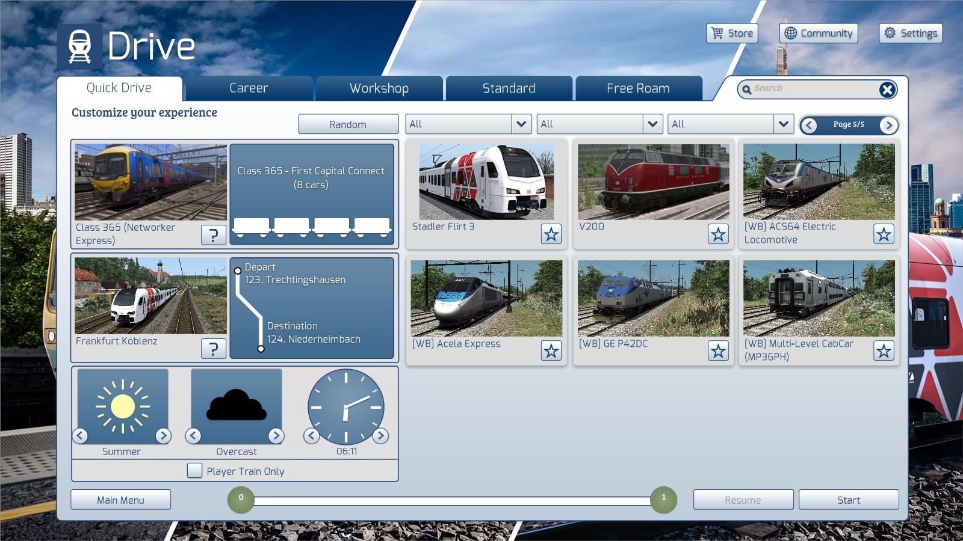
Task: Click the right slider handle marked 1
Action: click(x=663, y=500)
